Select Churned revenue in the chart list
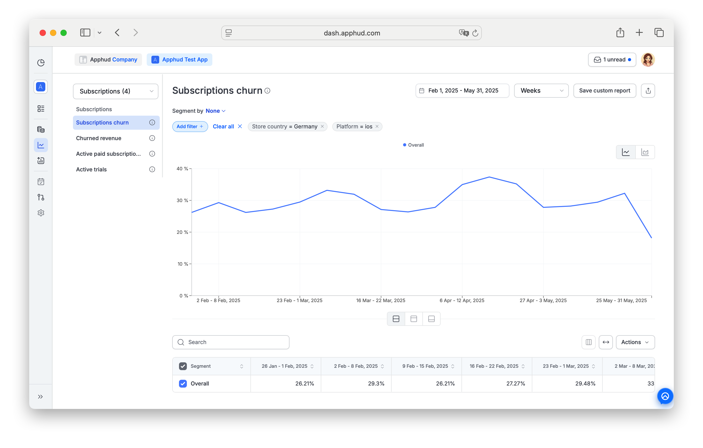Screen dimensions: 703x448 (116, 138)
